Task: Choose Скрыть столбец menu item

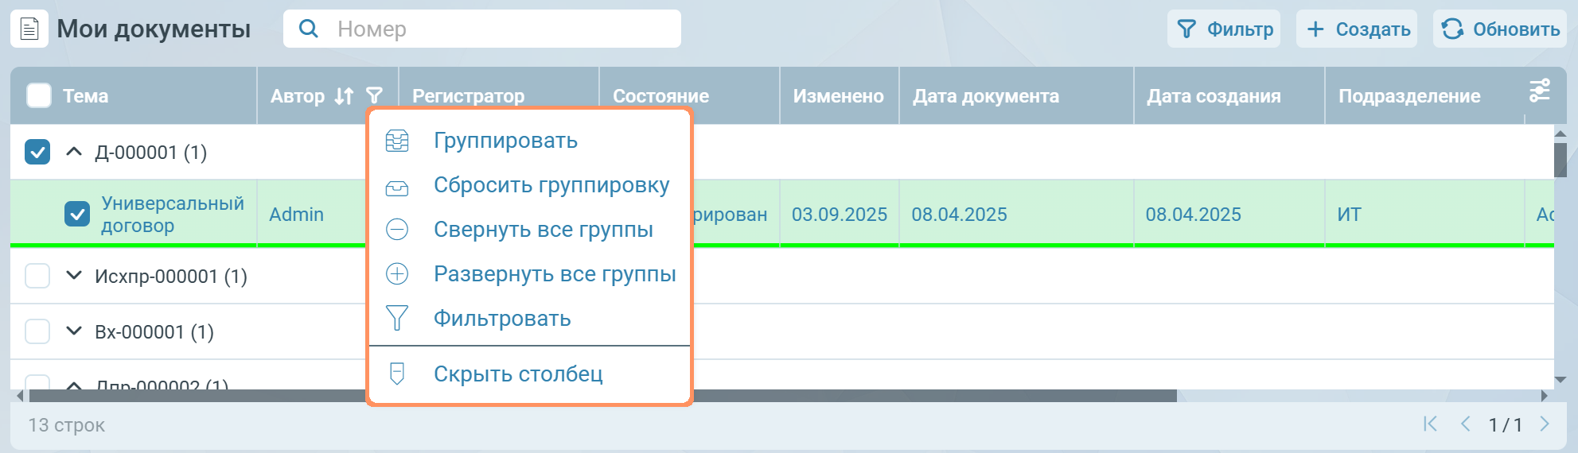Action: coord(517,374)
